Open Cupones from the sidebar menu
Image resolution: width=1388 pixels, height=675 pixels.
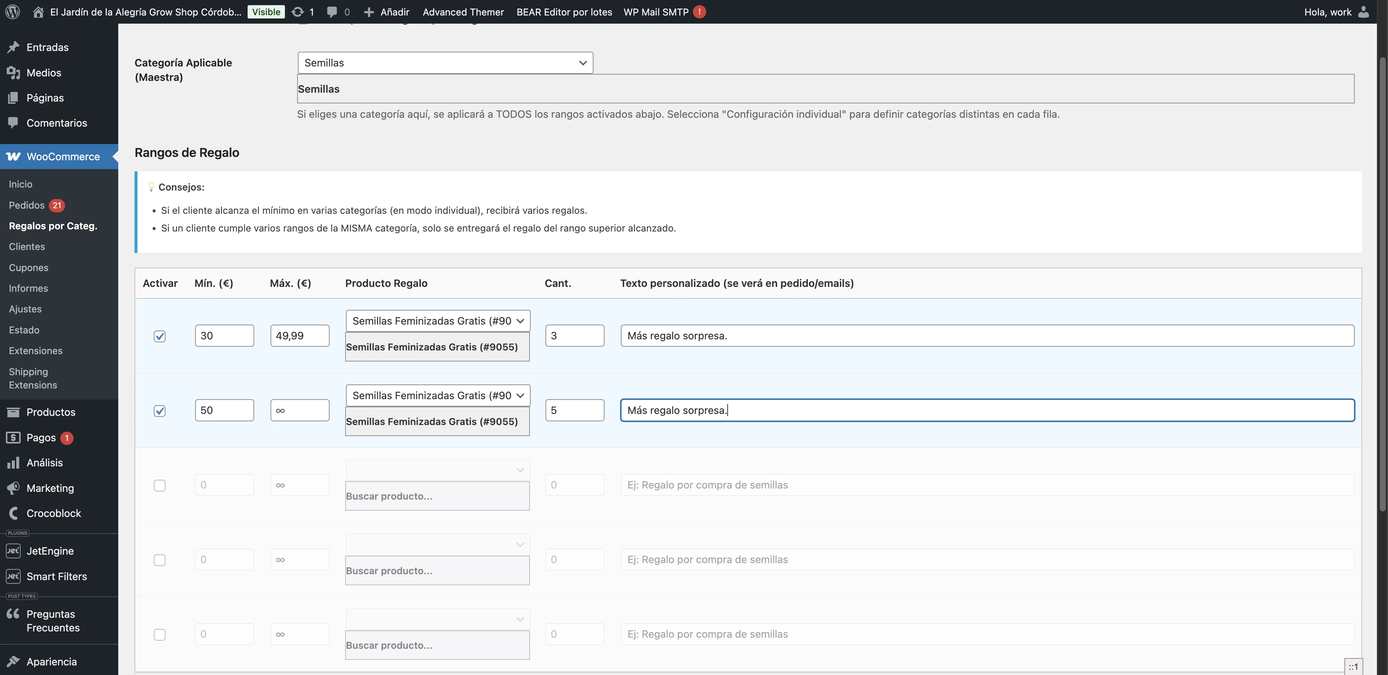28,267
